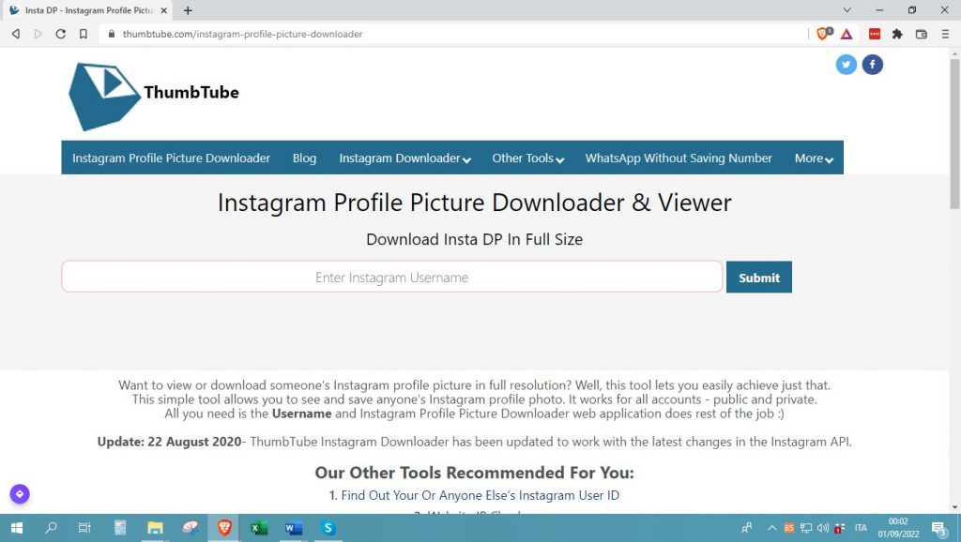The image size is (961, 542).
Task: Open the Blog menu item
Action: [304, 158]
